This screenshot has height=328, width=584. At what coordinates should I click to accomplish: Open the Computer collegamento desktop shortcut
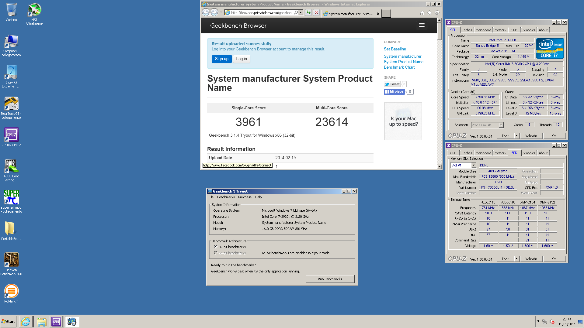pos(11,46)
